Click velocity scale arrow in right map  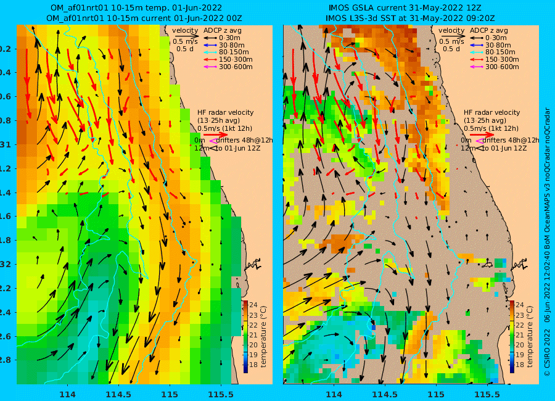tap(453, 36)
